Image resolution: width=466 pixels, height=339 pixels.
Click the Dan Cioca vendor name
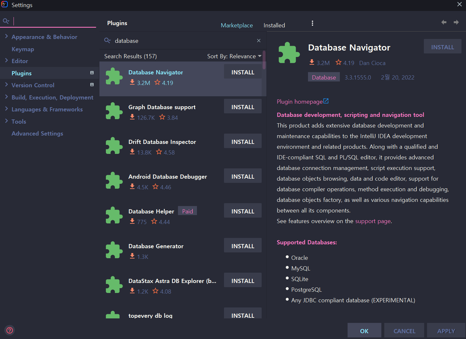tap(372, 63)
